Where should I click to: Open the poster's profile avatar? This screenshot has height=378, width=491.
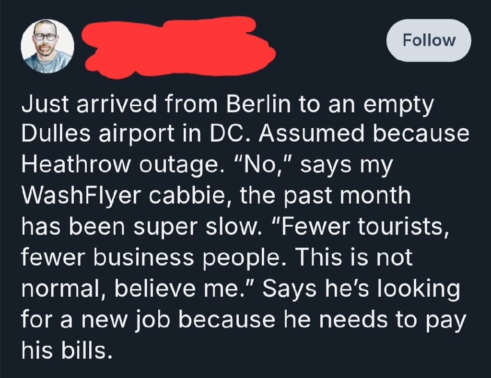(x=47, y=47)
